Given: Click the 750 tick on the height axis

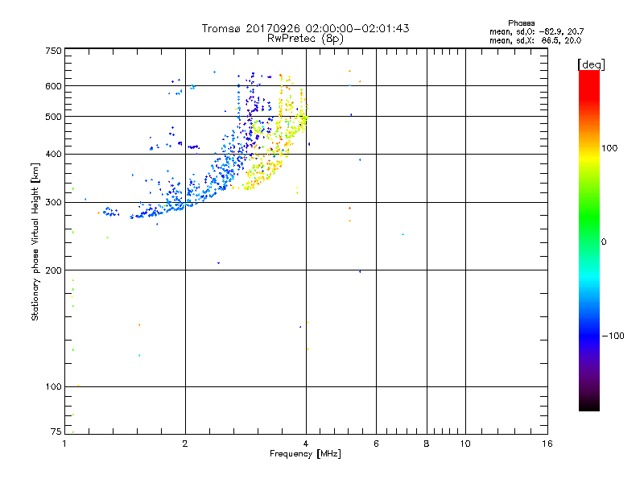Looking at the screenshot, I should [53, 51].
